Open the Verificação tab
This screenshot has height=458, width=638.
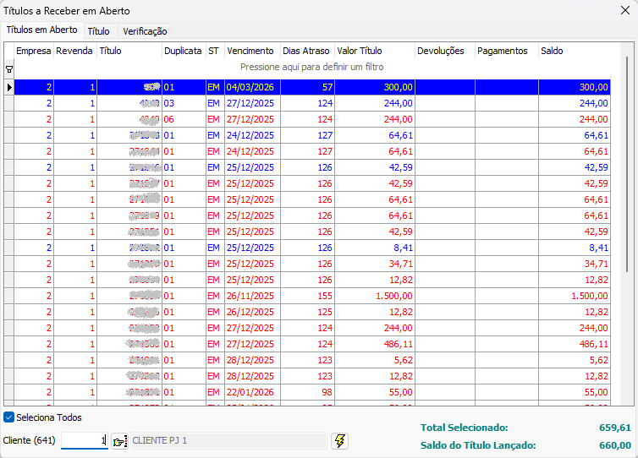(x=145, y=31)
